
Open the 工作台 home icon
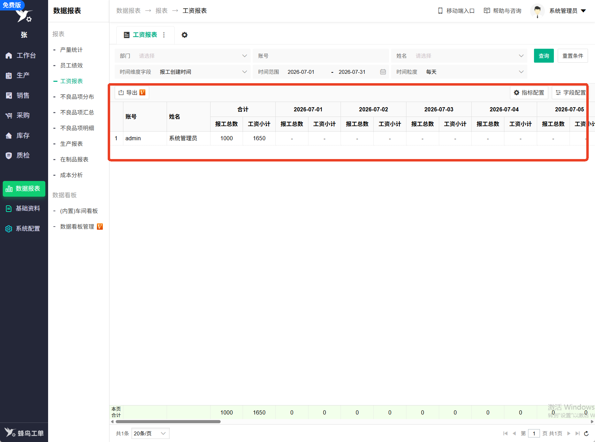click(9, 56)
